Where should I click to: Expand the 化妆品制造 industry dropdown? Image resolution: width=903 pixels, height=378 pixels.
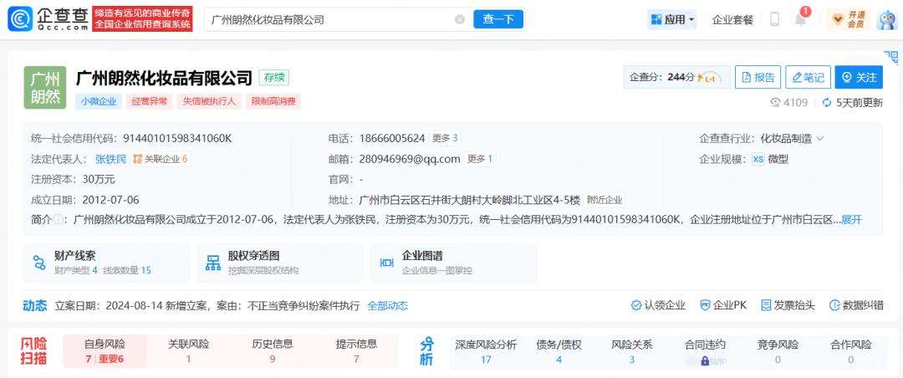pyautogui.click(x=792, y=138)
